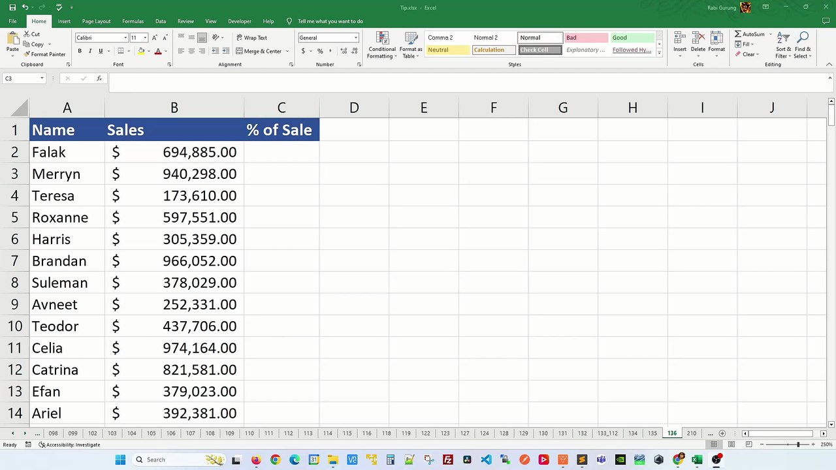Image resolution: width=836 pixels, height=470 pixels.
Task: Collapse the ribbon with the chevron
Action: click(829, 65)
